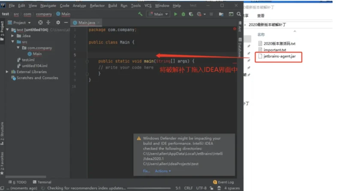Click the Build project hammer icon
This screenshot has height=191, width=343.
(x=140, y=14)
